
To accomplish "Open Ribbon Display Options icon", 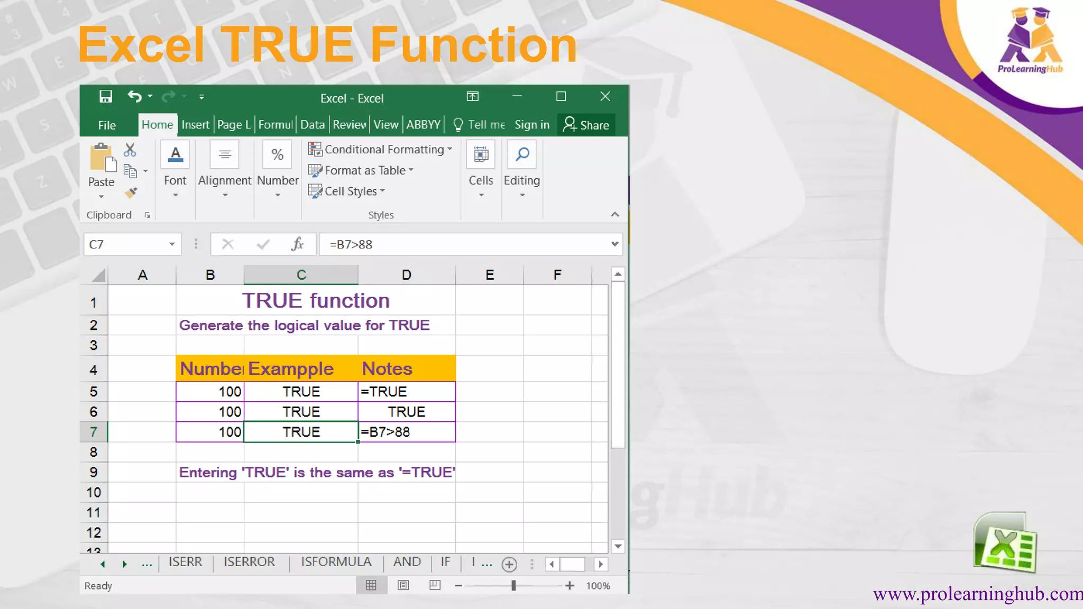I will [x=473, y=96].
